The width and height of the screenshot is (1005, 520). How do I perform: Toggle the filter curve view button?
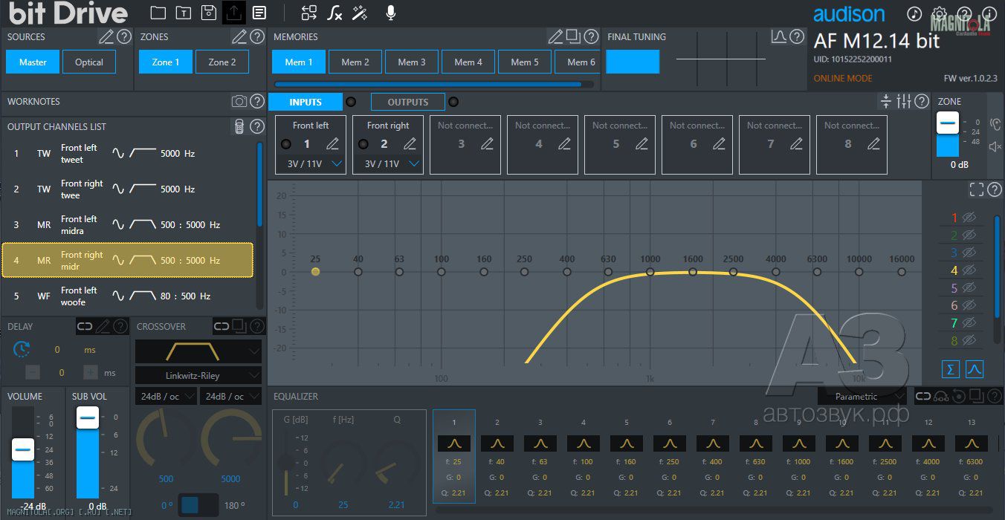click(x=975, y=369)
